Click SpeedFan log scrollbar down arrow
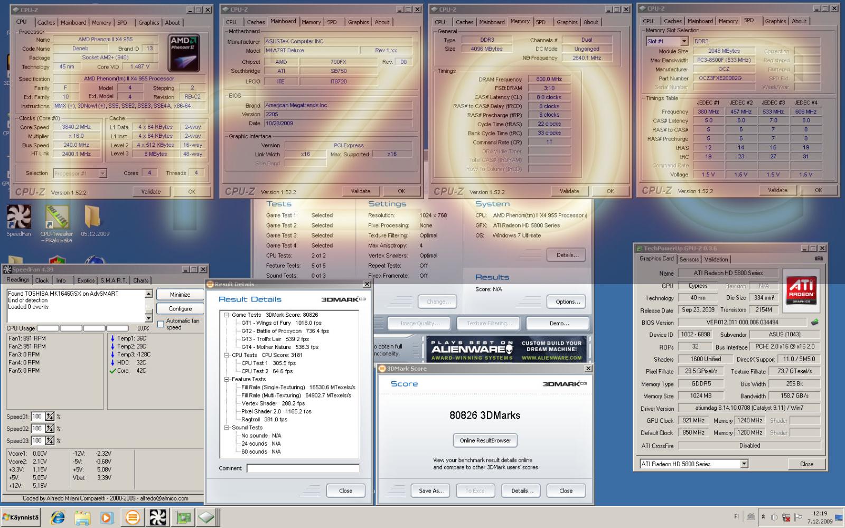Viewport: 845px width, 528px height. click(x=148, y=318)
